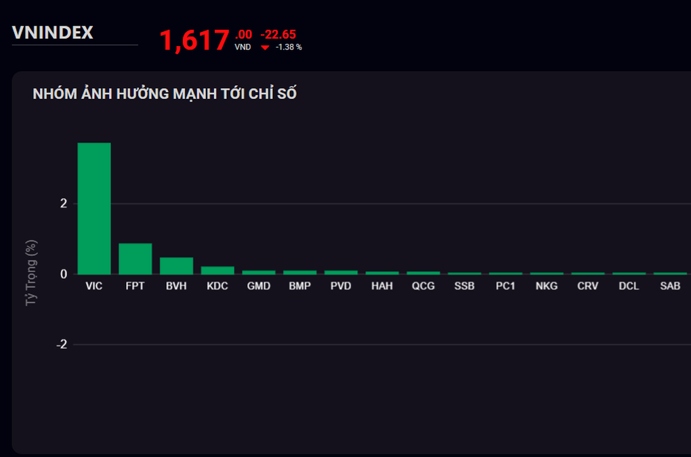Click the chart heading NHÓM ẢNH HƯỞNG MẠNH
691x457 pixels.
click(x=165, y=94)
